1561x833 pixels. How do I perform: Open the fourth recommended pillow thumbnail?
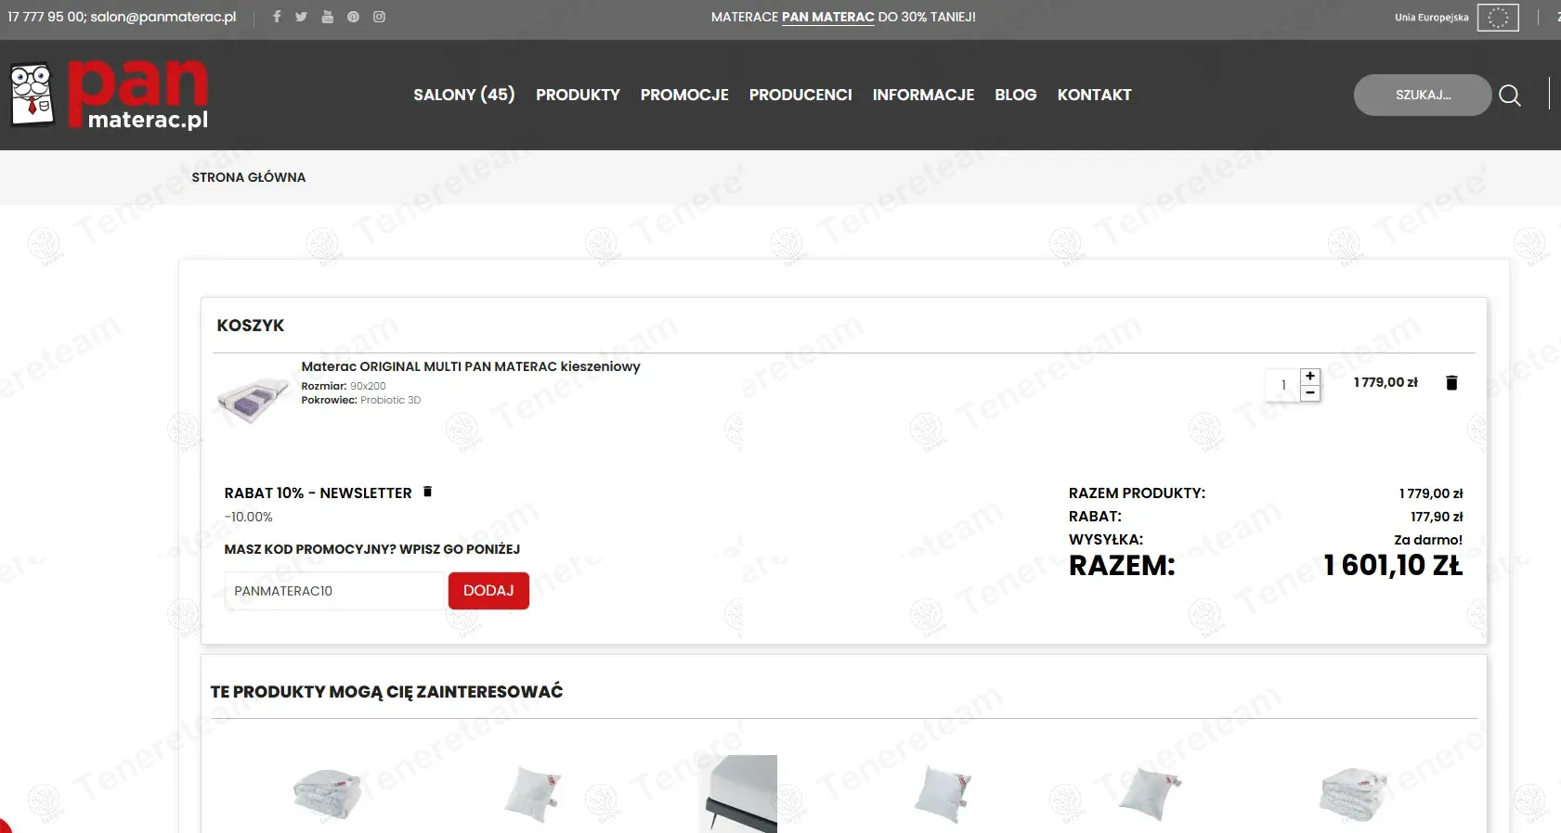pos(943,794)
